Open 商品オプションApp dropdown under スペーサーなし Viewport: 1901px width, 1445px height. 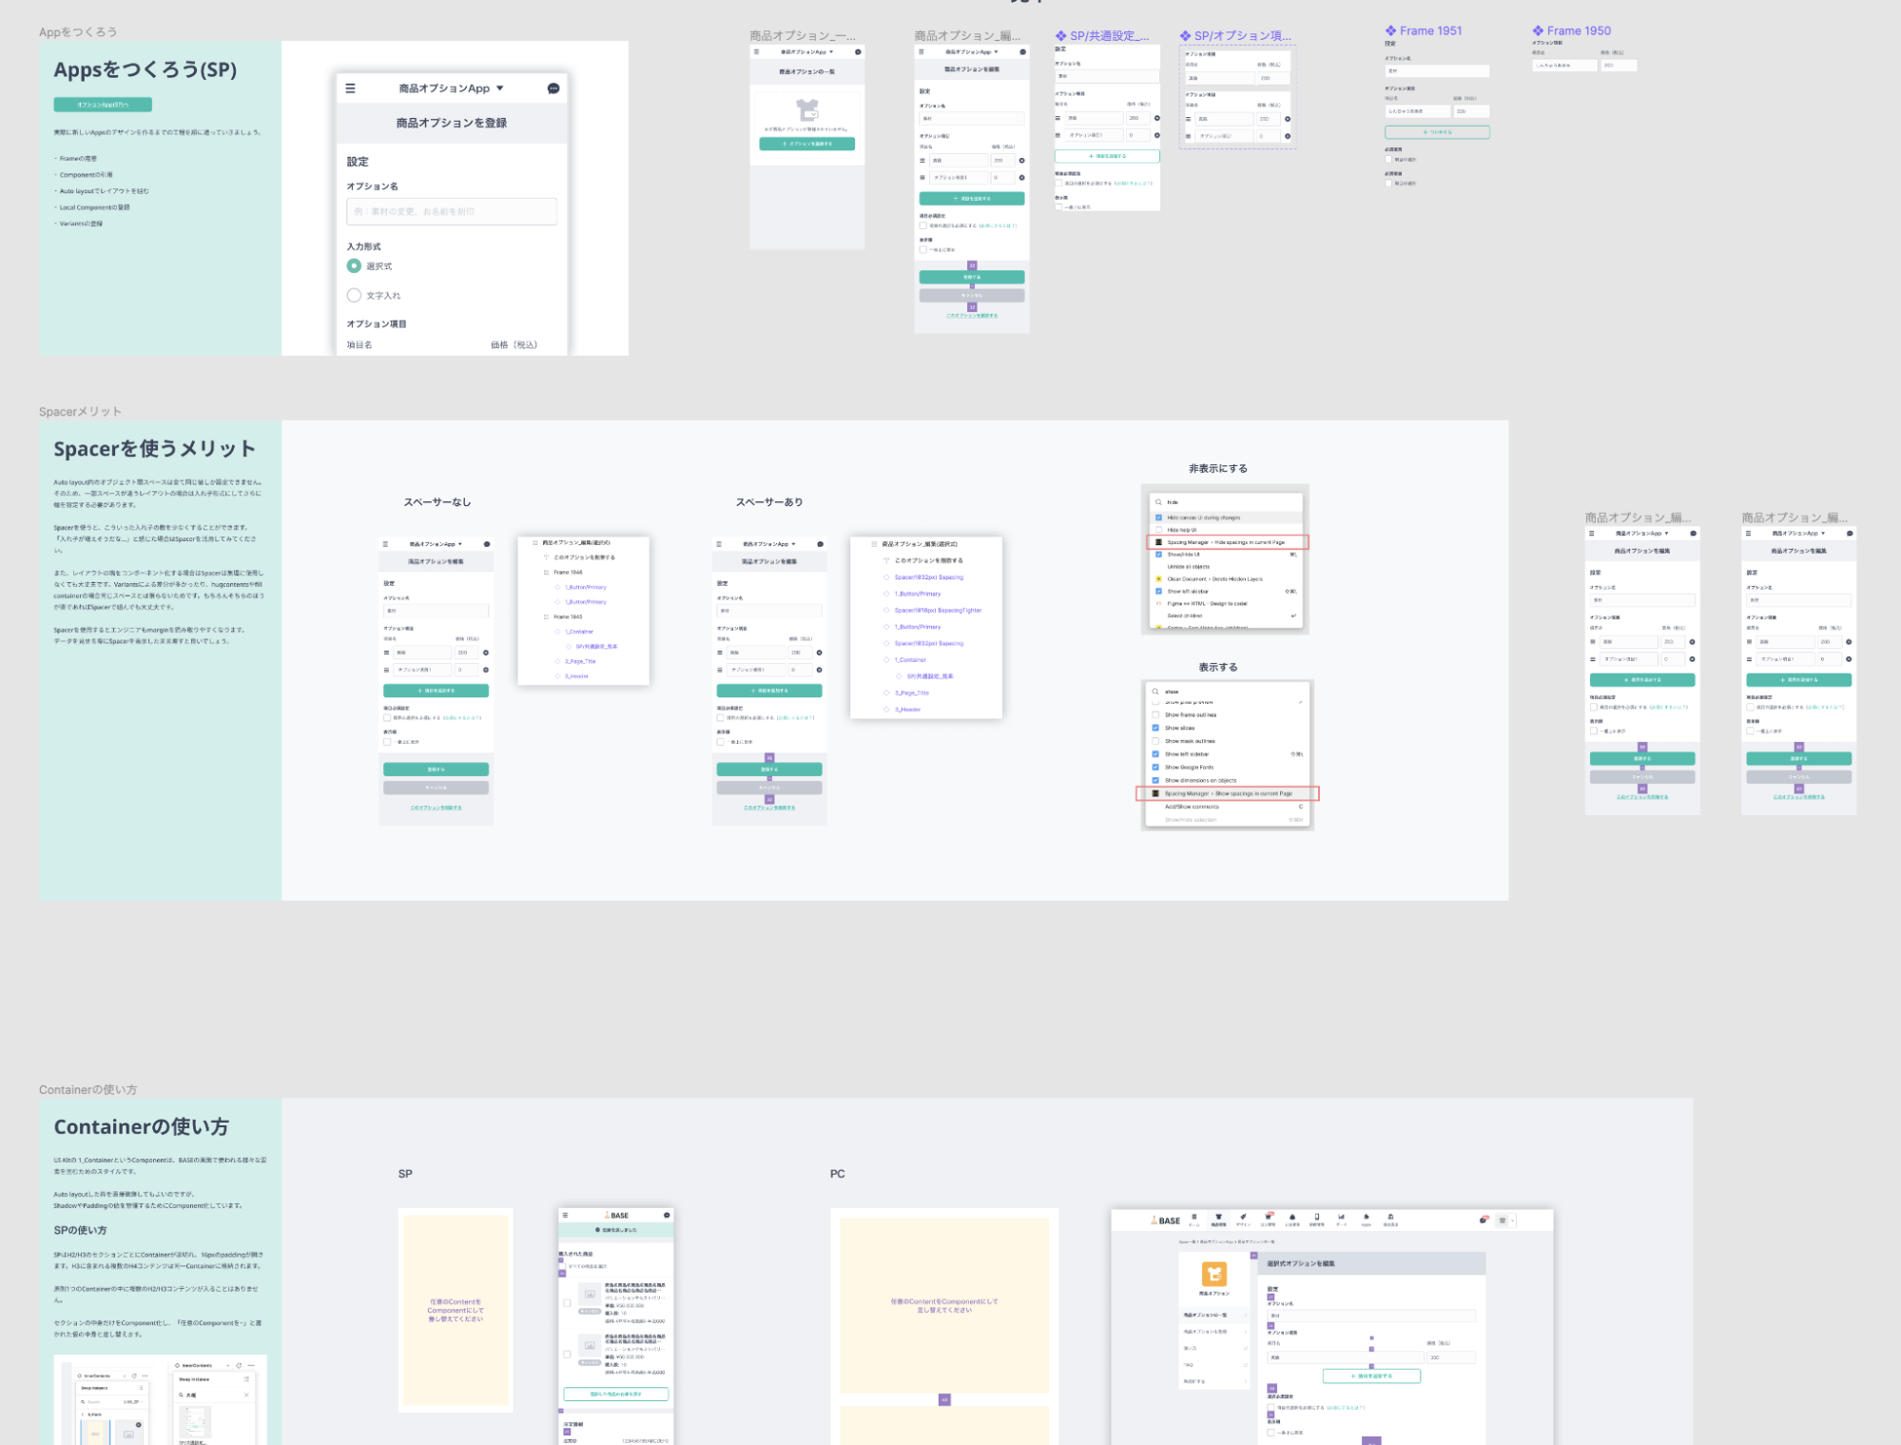point(436,544)
